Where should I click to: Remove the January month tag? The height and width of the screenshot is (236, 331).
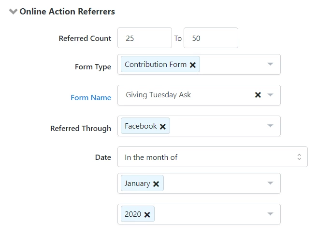[156, 184]
